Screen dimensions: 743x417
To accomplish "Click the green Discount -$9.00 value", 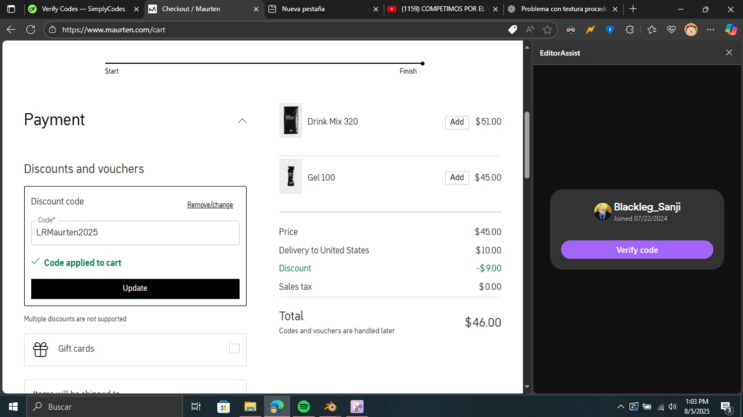I will (x=489, y=268).
